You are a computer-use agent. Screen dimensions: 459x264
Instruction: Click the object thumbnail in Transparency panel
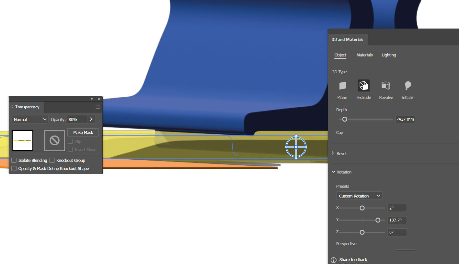tap(22, 140)
